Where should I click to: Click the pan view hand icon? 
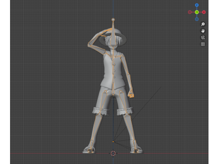tap(203, 31)
